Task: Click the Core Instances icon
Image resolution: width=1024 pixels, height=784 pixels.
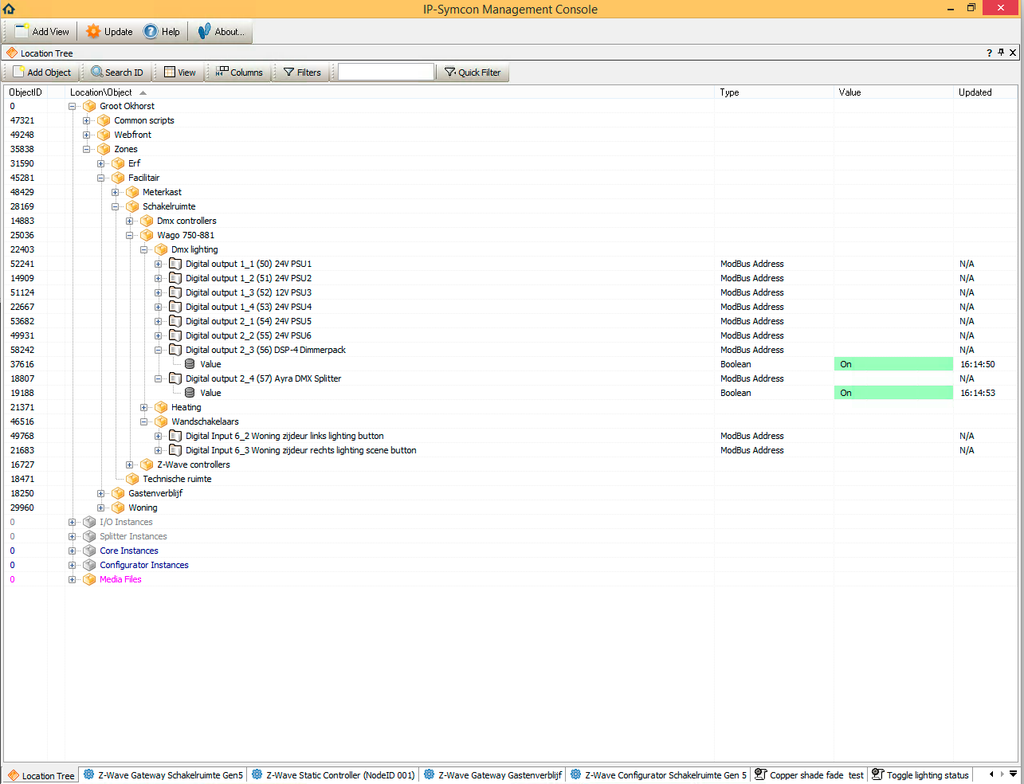Action: click(89, 551)
